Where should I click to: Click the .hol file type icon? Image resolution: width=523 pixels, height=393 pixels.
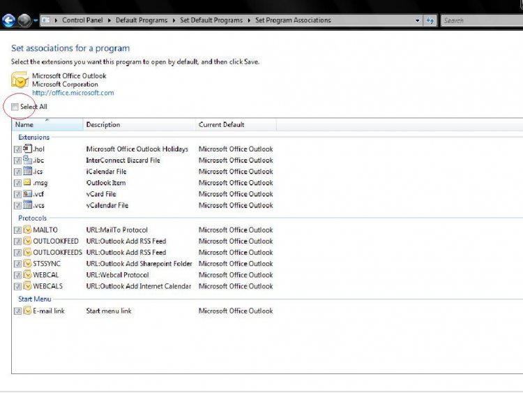pos(27,148)
